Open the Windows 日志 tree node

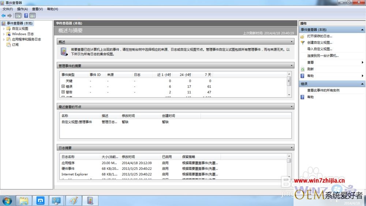click(x=23, y=34)
